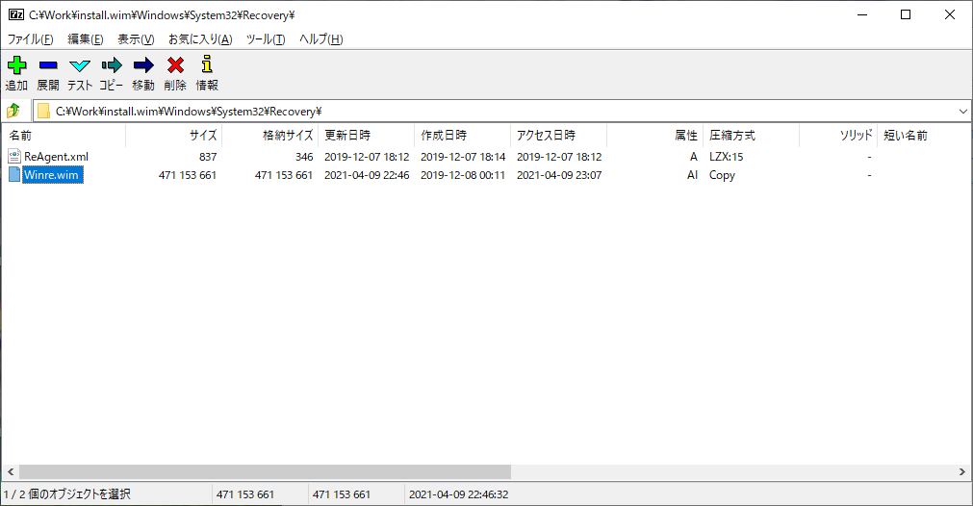The width and height of the screenshot is (973, 506).
Task: Click the red Delete (削除) X icon
Action: (175, 65)
